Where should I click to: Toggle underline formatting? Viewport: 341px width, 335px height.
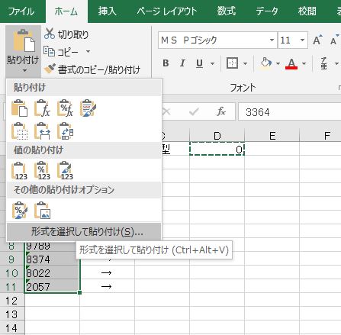pos(199,63)
